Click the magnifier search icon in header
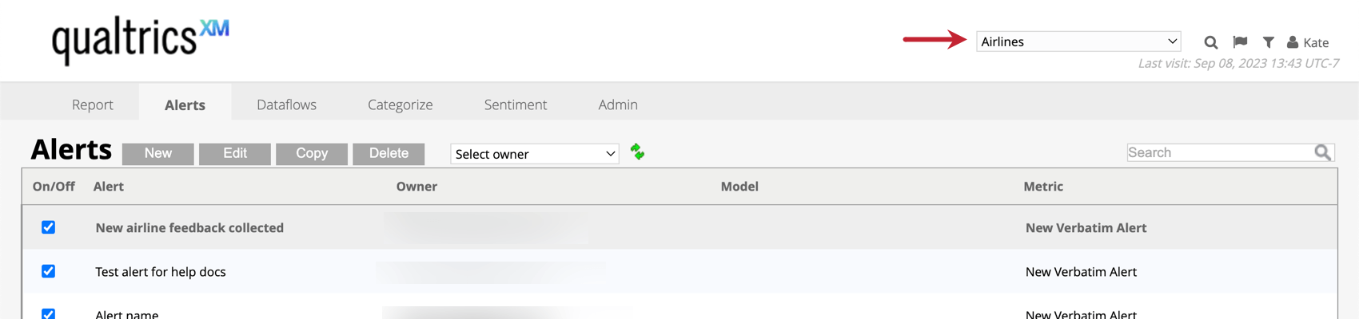Image resolution: width=1359 pixels, height=319 pixels. [1211, 42]
